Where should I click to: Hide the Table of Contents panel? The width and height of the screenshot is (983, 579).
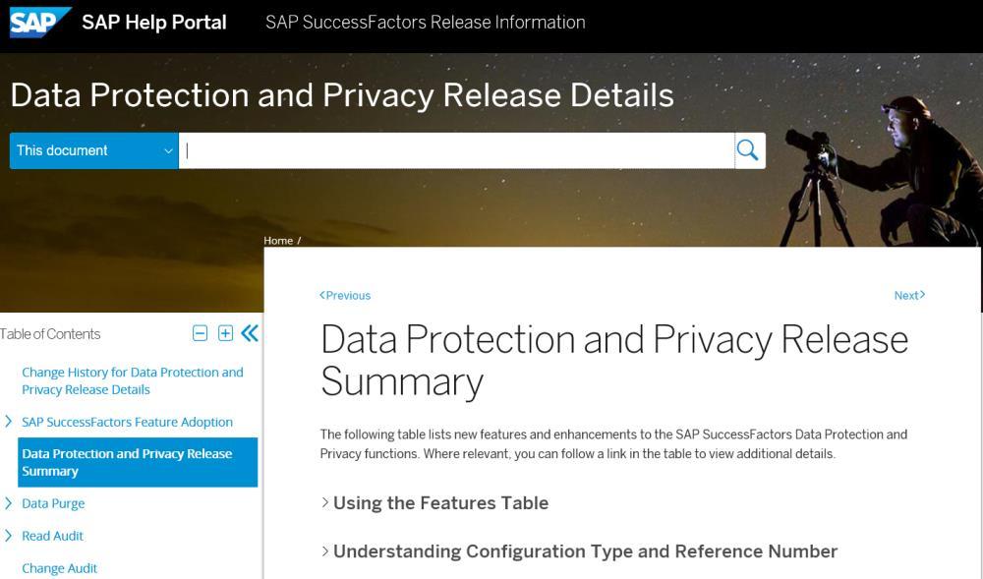coord(250,333)
